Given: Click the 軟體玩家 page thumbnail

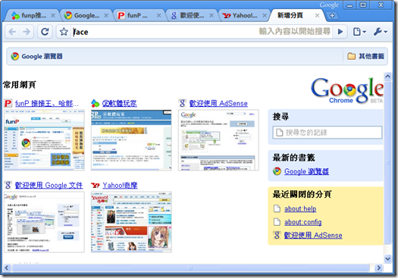Looking at the screenshot, I should (131, 140).
